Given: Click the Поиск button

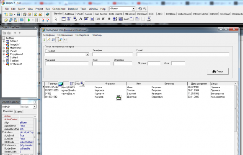Looking at the screenshot, I should click(x=218, y=72).
